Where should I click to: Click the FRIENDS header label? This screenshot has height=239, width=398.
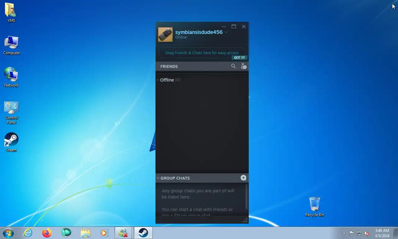tap(169, 66)
